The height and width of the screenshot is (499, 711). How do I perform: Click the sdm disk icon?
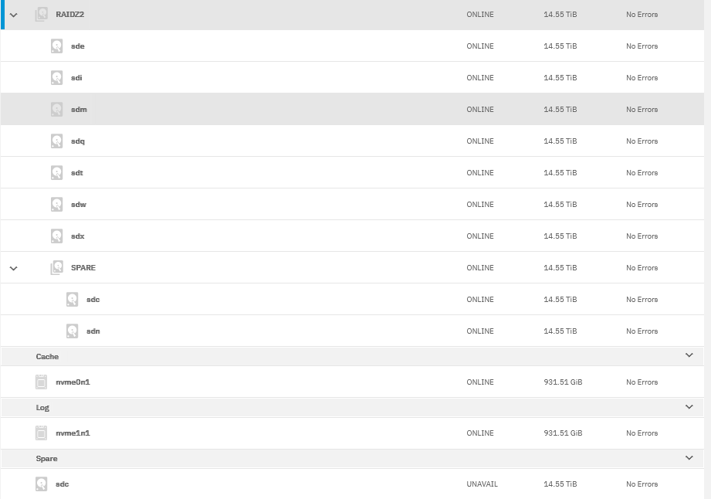(56, 110)
